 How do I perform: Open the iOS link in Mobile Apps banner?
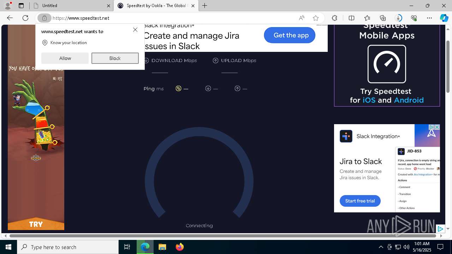(369, 100)
